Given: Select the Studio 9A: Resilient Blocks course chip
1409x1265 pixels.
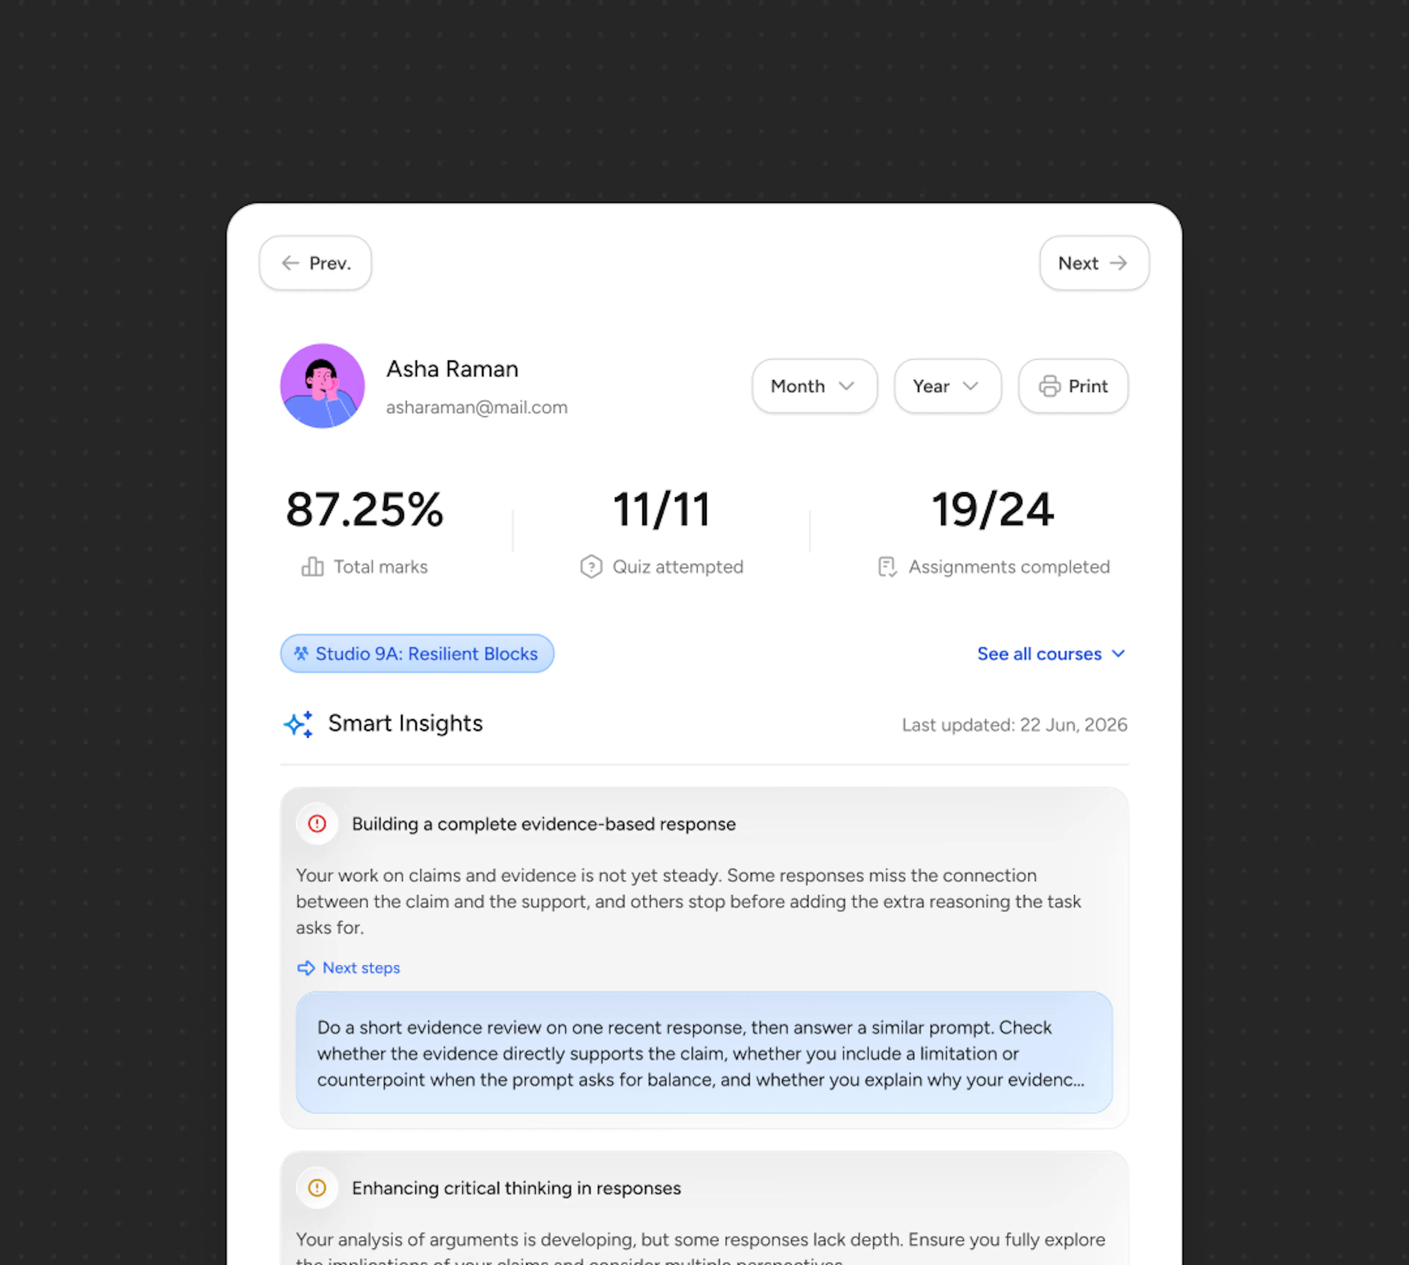Looking at the screenshot, I should (x=417, y=653).
